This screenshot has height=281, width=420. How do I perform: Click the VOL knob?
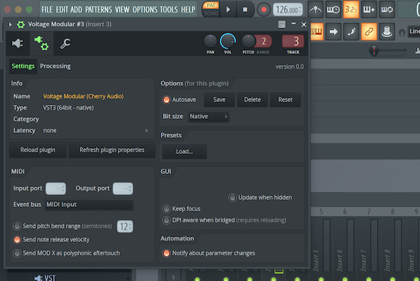point(227,41)
